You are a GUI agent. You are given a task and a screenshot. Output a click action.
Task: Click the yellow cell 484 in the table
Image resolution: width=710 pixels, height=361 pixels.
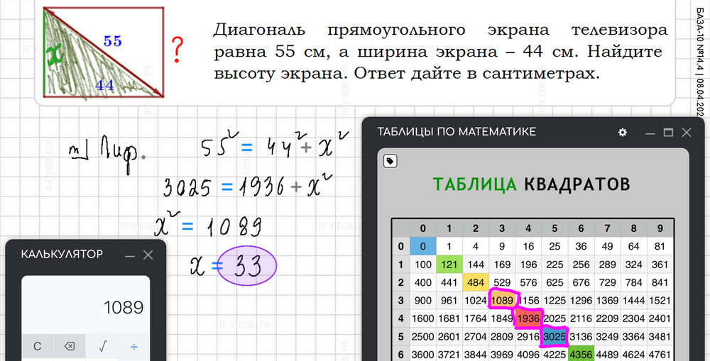click(475, 282)
